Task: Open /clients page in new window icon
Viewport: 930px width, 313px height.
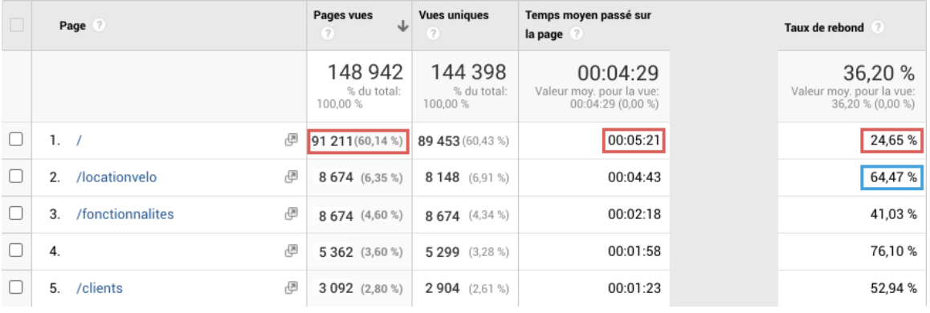Action: pyautogui.click(x=292, y=288)
